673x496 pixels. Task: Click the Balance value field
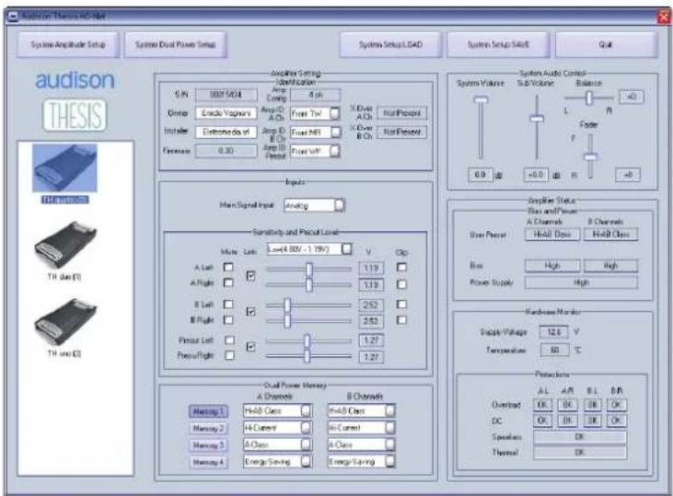(x=631, y=97)
